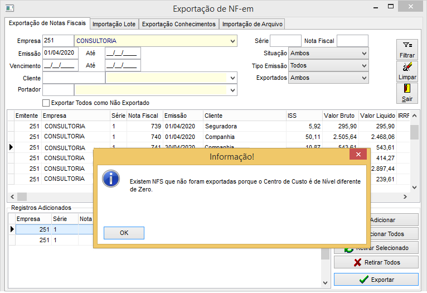This screenshot has width=427, height=293.
Task: Click the red X Retirar Todos button
Action: point(376,262)
